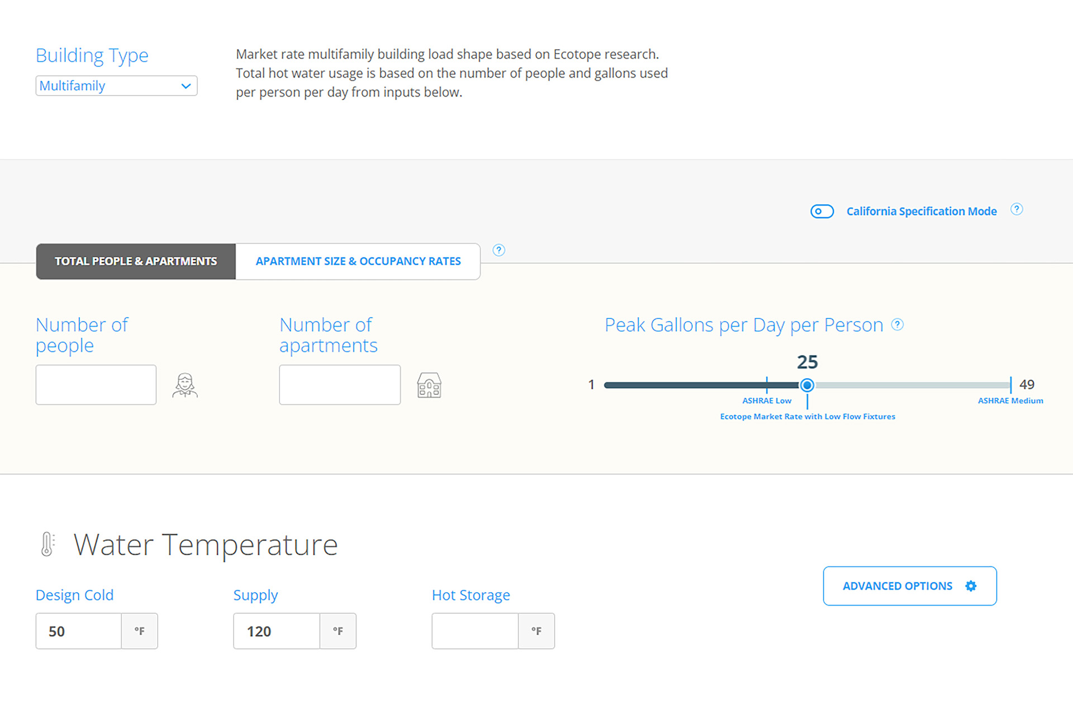Click California Specification Mode label

pyautogui.click(x=921, y=211)
